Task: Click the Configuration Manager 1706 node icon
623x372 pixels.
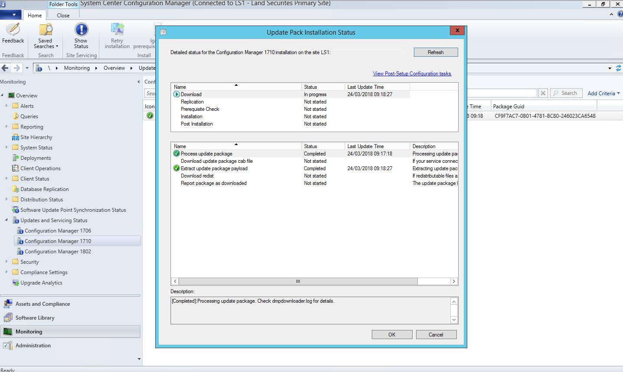Action: (x=20, y=230)
